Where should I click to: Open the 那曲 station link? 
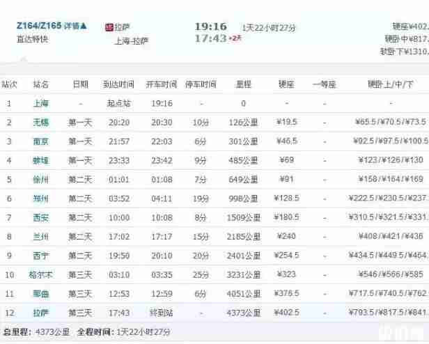(41, 294)
